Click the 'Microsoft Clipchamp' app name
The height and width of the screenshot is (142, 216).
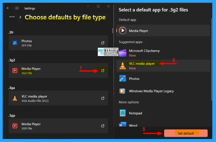click(x=144, y=51)
